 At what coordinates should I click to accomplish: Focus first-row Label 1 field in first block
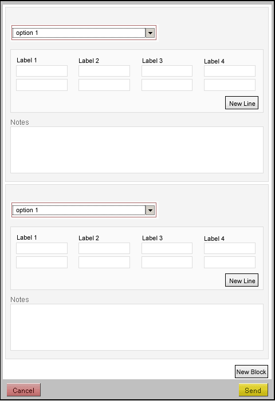[42, 71]
